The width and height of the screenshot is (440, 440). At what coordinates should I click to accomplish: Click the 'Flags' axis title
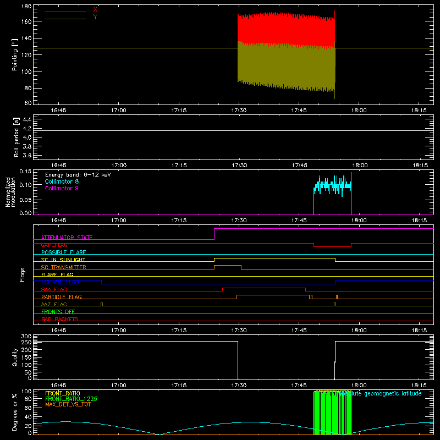tap(23, 274)
